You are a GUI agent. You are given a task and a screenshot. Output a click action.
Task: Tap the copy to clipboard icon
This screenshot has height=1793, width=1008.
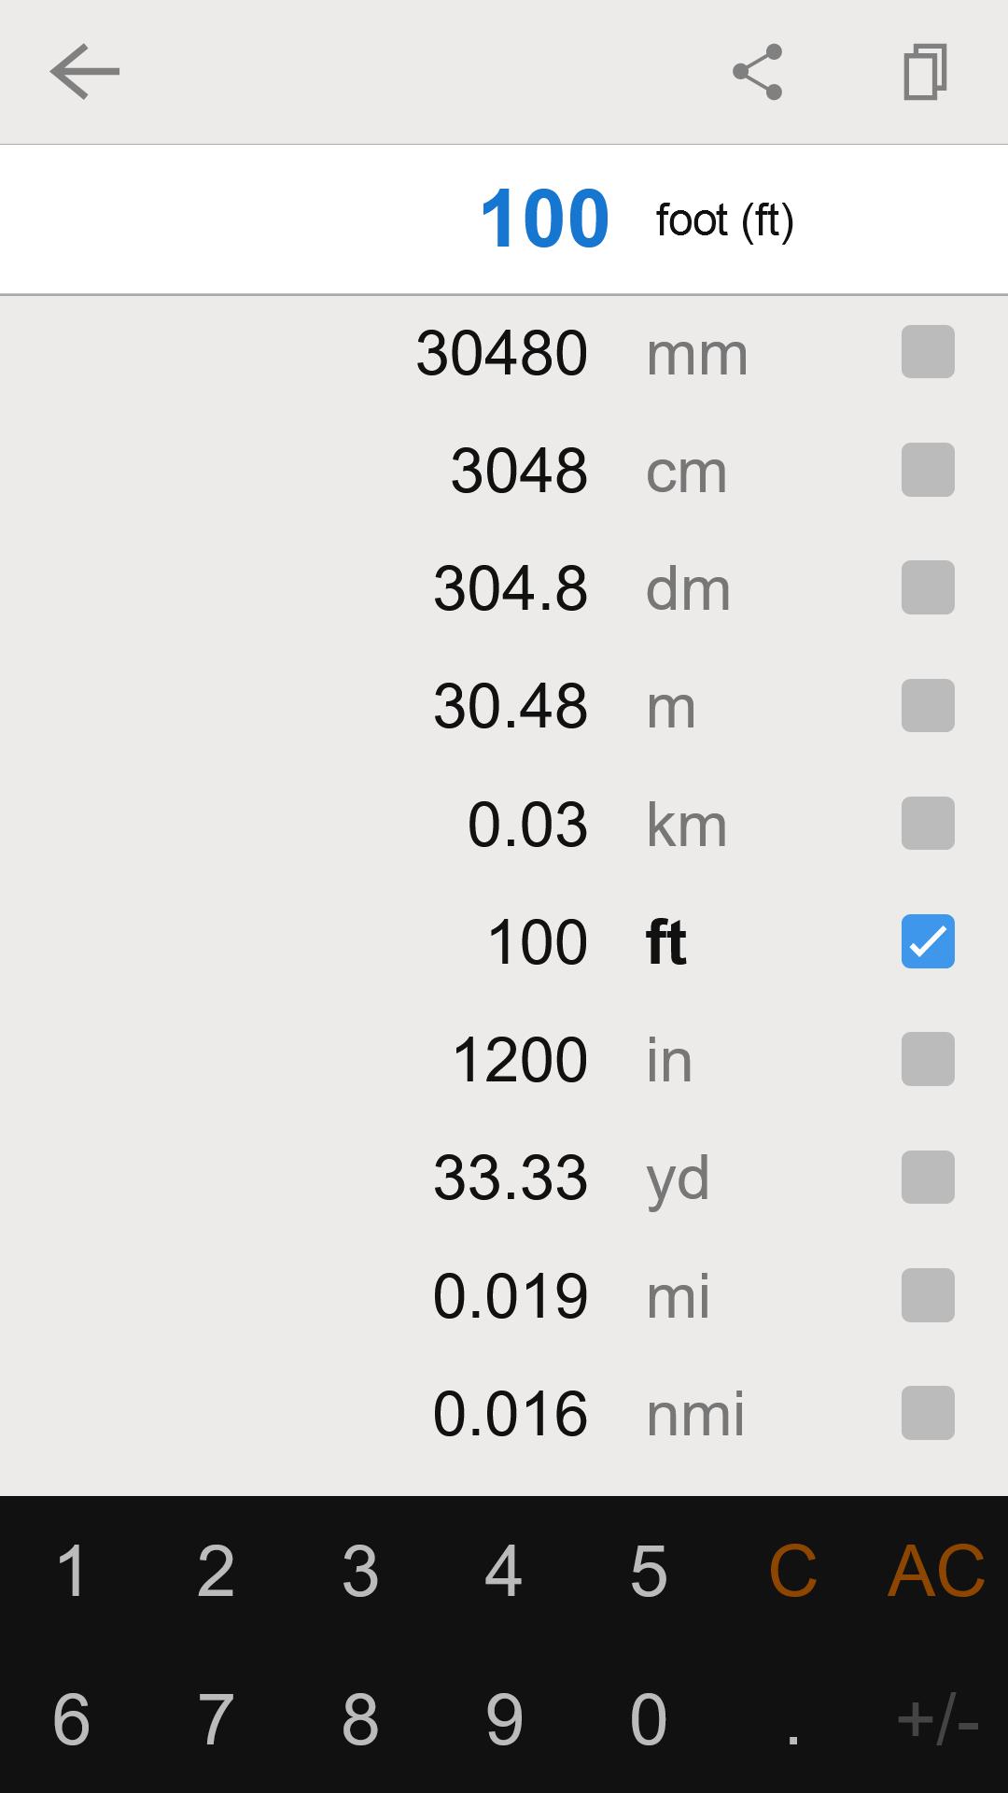[x=925, y=72]
